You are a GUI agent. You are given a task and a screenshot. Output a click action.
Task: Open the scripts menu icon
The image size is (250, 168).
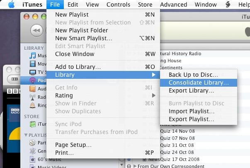[x=228, y=5]
